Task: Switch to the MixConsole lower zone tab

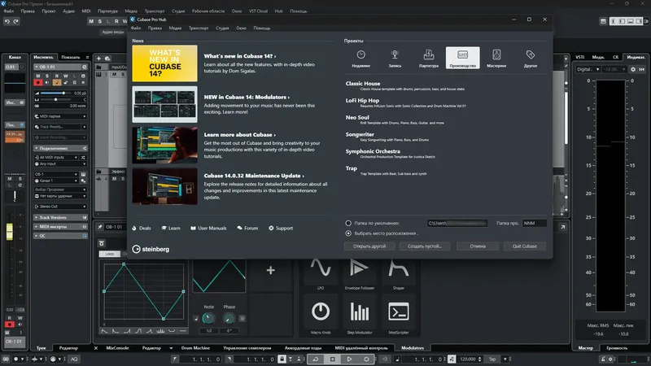Action: (117, 348)
